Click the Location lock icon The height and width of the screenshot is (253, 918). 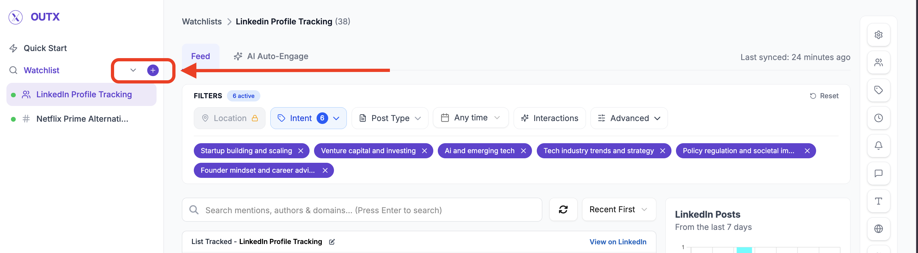(255, 118)
